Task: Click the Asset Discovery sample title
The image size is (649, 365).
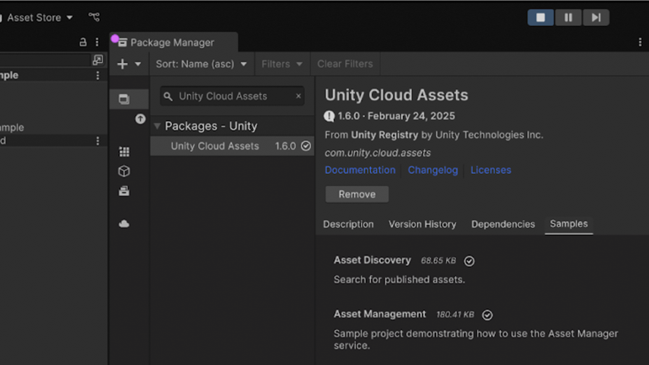Action: click(372, 260)
